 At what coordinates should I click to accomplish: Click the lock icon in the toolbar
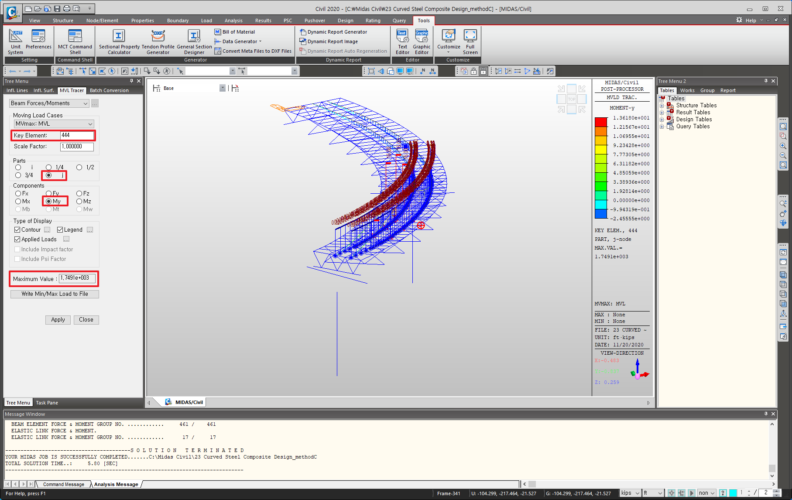(483, 71)
